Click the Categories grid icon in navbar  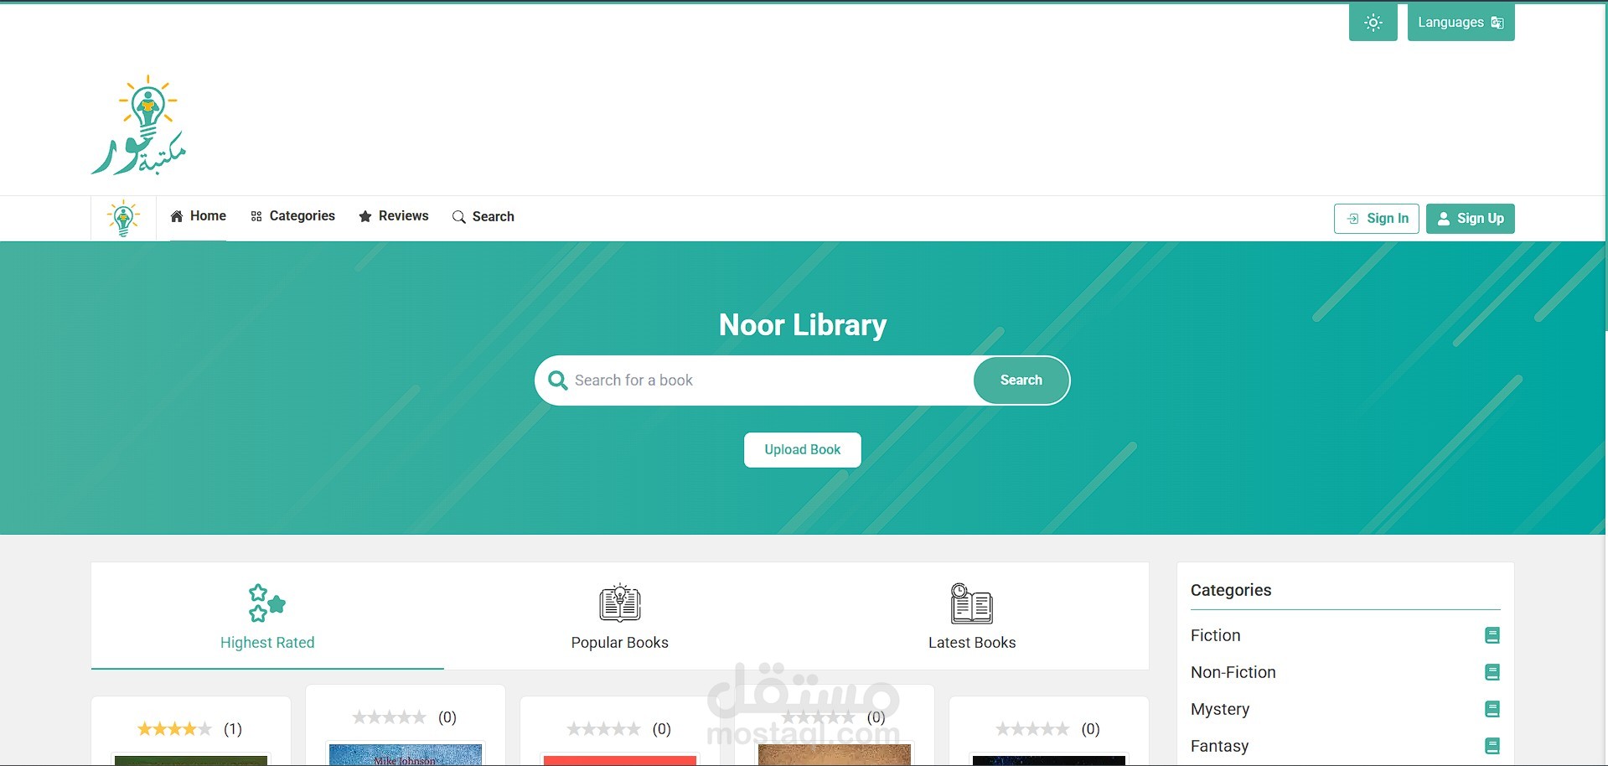(x=256, y=215)
